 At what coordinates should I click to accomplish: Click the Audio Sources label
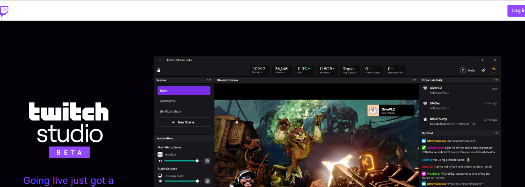[x=167, y=168]
